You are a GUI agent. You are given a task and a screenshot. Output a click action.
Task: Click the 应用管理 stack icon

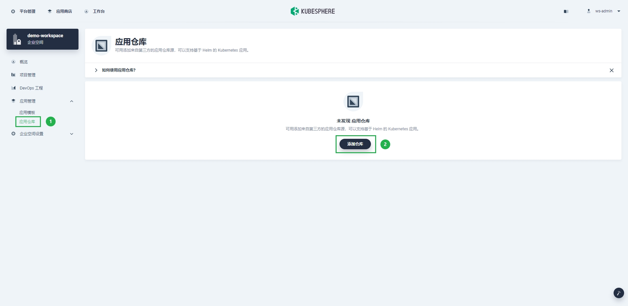13,101
